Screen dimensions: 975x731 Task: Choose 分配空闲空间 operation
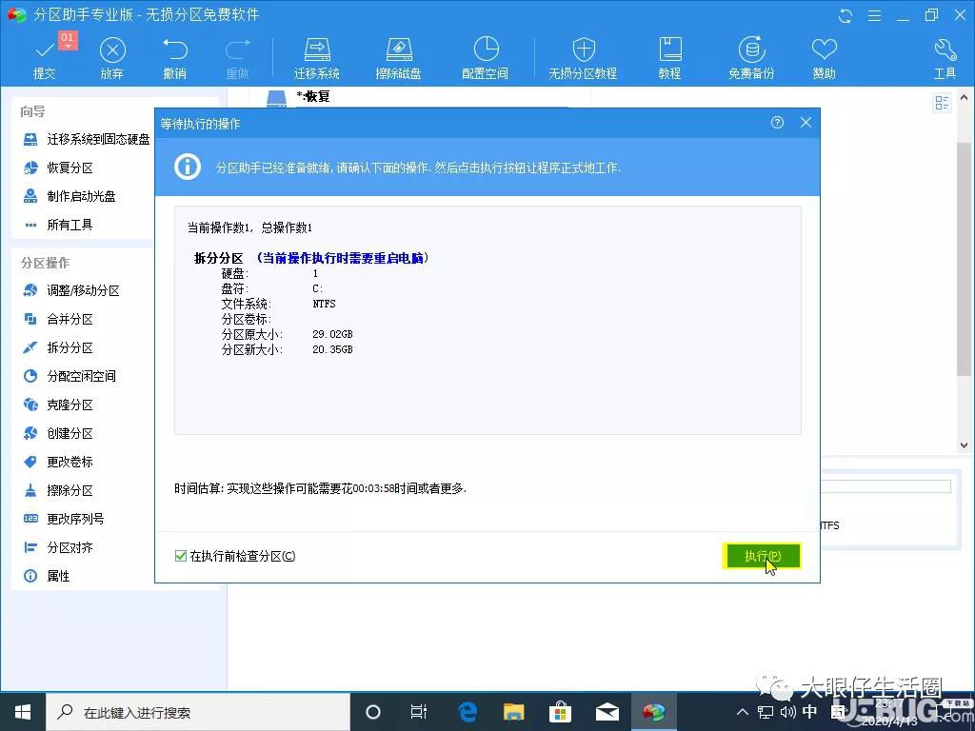point(69,376)
